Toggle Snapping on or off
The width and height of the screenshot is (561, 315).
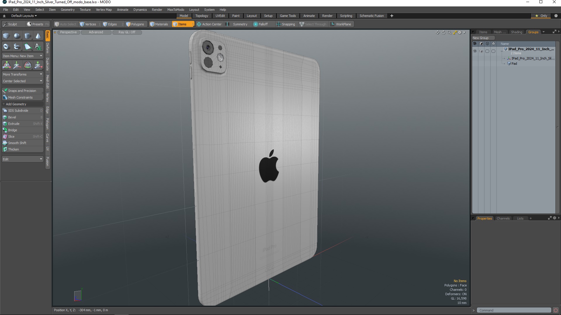pos(285,24)
